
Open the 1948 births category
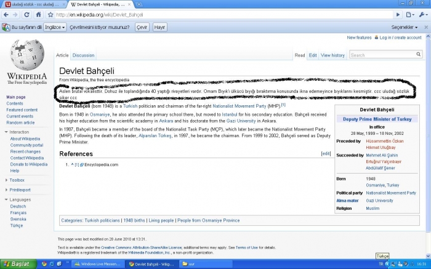coord(134,220)
